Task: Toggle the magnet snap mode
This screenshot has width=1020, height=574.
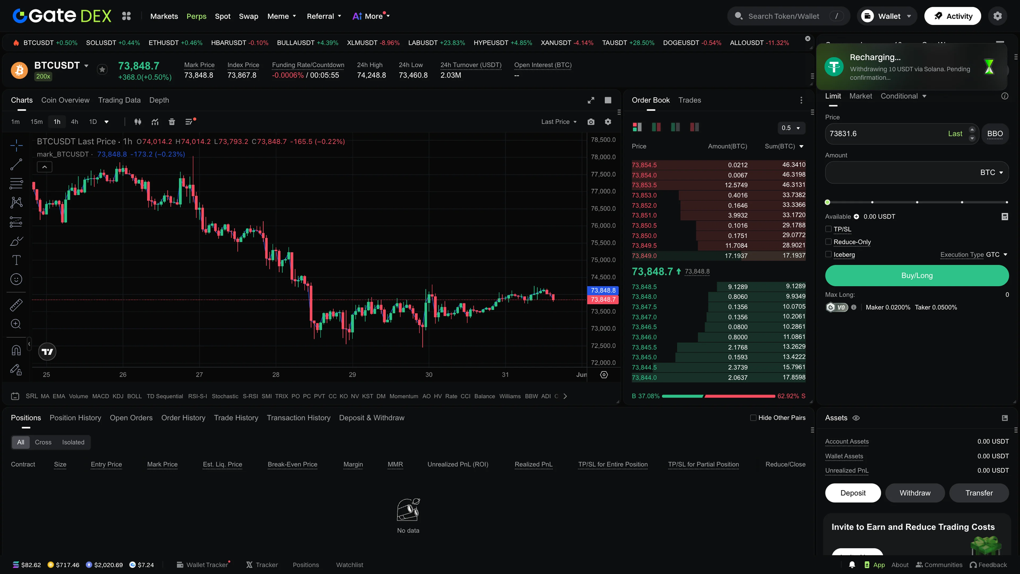Action: coord(16,350)
